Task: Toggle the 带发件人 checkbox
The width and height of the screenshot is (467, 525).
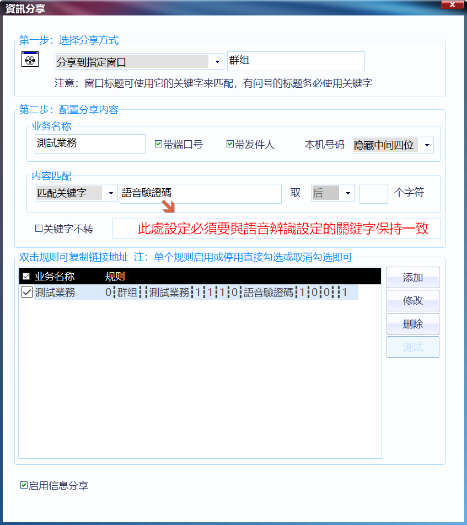Action: pos(230,145)
